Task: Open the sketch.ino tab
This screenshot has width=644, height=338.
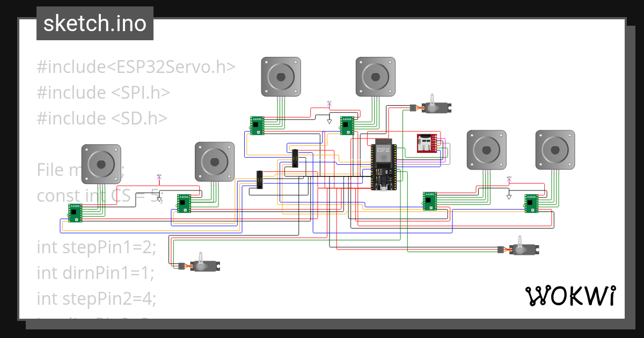Action: point(94,23)
